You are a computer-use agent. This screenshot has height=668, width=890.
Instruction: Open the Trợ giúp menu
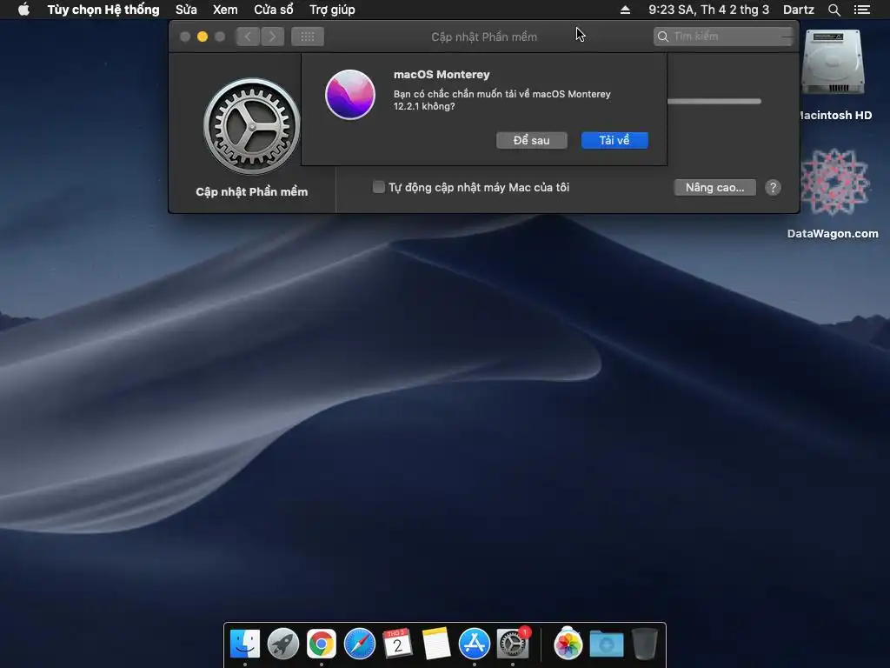click(x=332, y=10)
